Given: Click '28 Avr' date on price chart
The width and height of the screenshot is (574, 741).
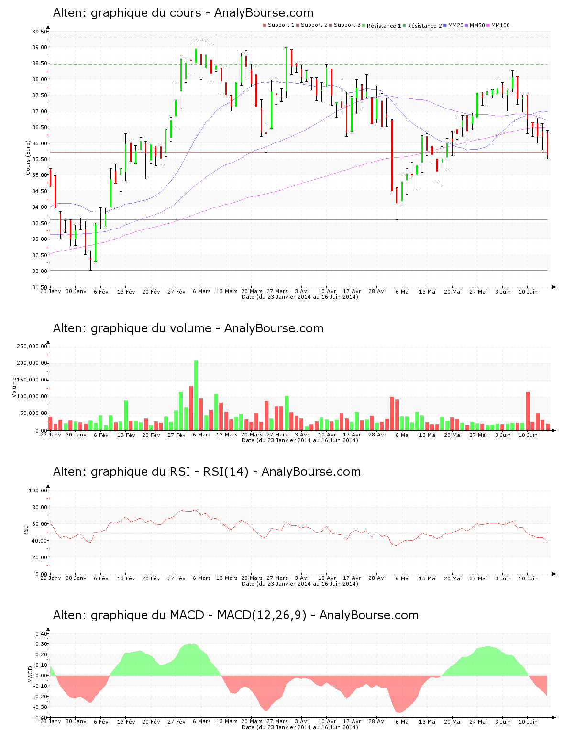Looking at the screenshot, I should point(377,291).
